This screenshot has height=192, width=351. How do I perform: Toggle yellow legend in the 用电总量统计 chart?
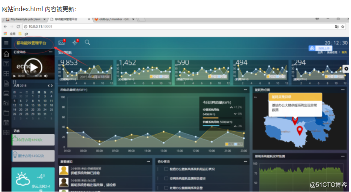pyautogui.click(x=227, y=144)
